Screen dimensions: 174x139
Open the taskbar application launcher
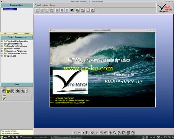(x=2, y=137)
